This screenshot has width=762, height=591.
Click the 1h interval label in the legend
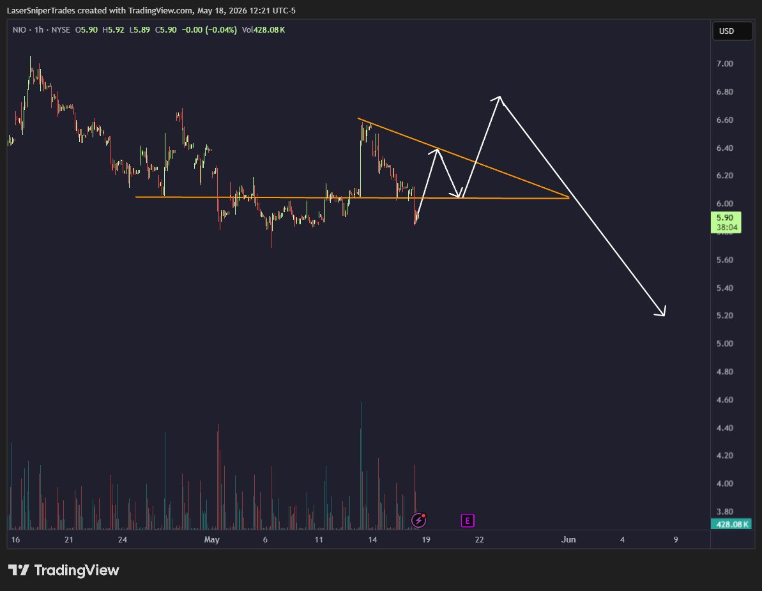tap(39, 30)
